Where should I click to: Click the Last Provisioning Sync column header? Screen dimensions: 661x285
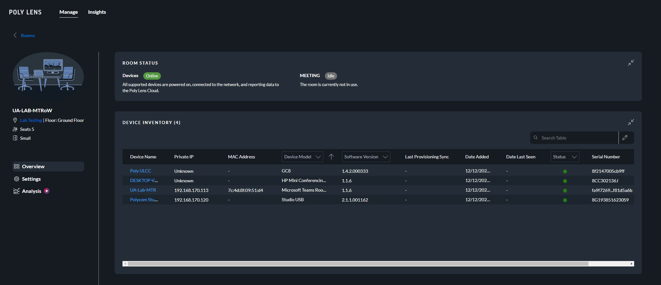(x=427, y=157)
